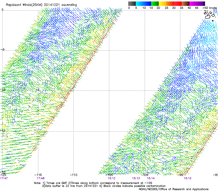Click the 'NOAA/NESDIS/Office of Research and Applications' credit
The image size is (218, 191).
[174, 189]
